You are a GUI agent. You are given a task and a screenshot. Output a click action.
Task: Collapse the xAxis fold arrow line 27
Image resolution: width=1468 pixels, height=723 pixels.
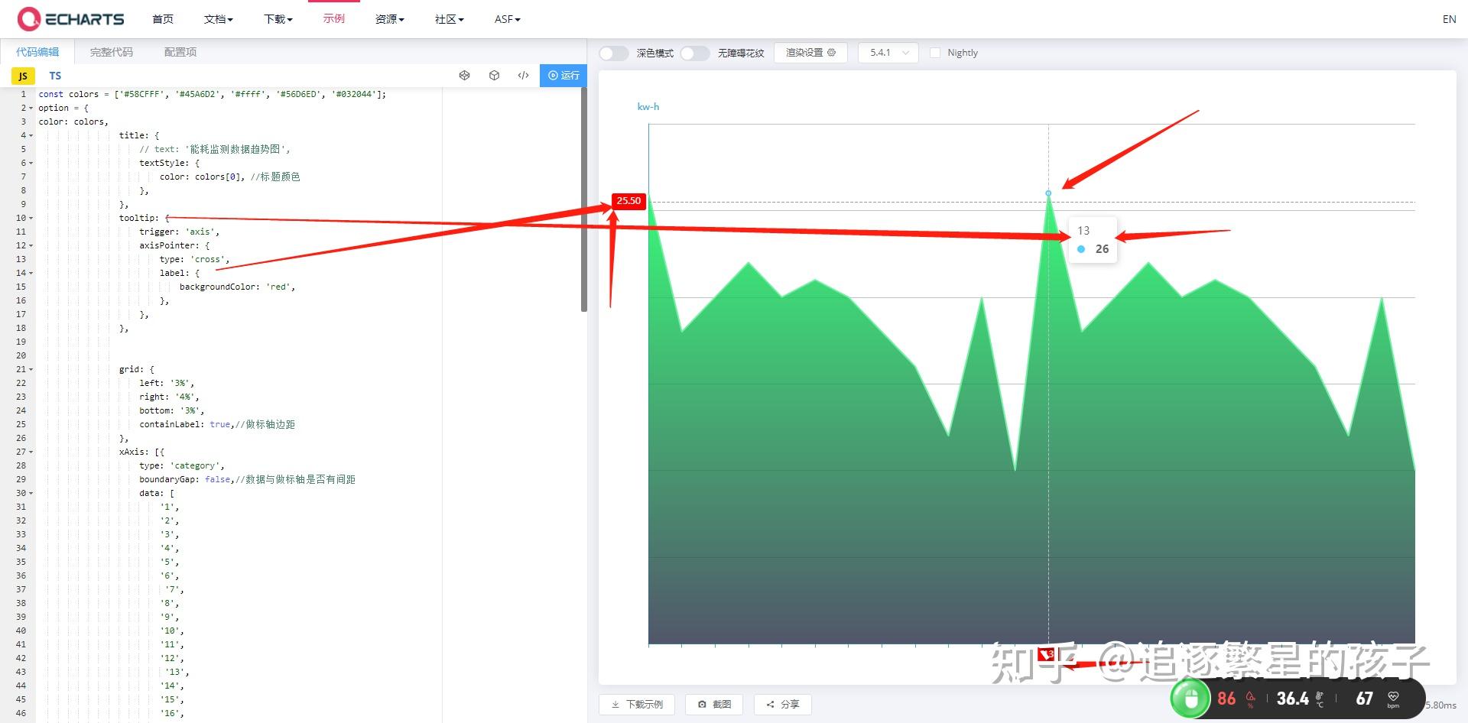click(x=31, y=452)
